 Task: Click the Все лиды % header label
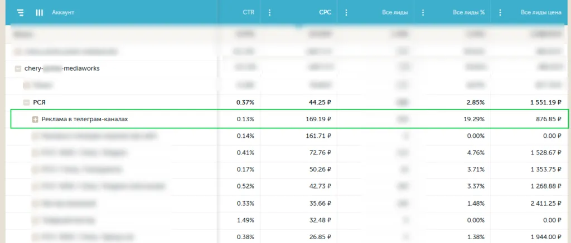(x=468, y=12)
